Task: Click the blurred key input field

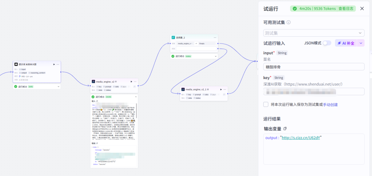Action: pos(314,91)
